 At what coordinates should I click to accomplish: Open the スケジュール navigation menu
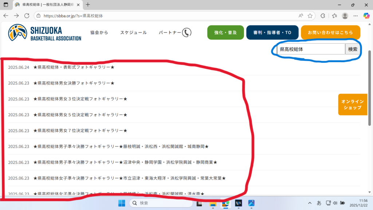(133, 32)
